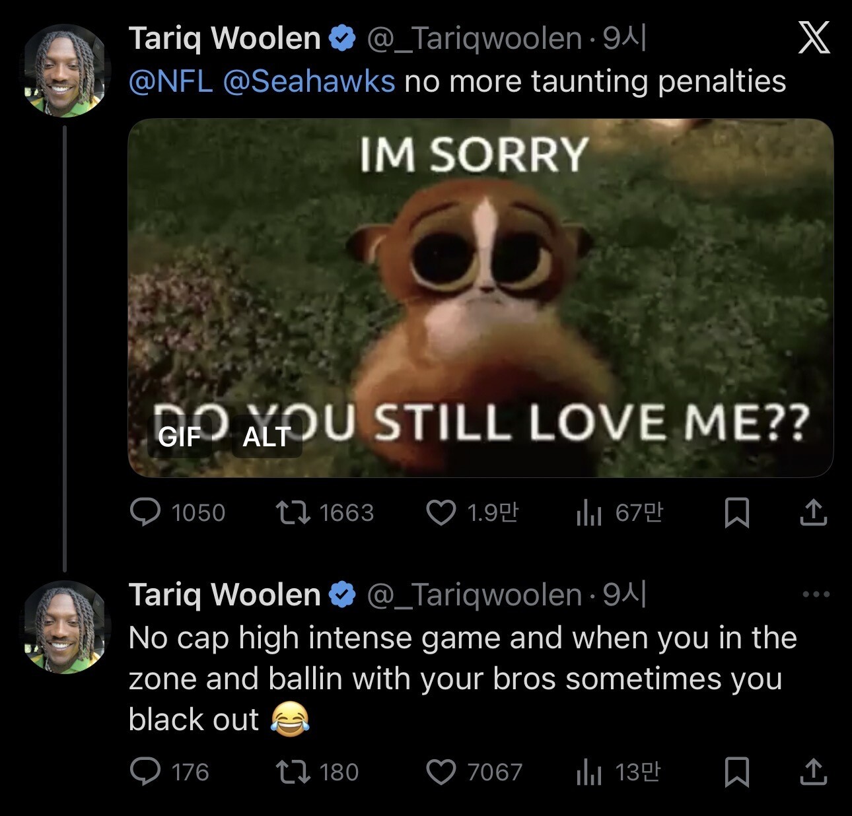
Task: Click the X logo at top right
Action: [x=814, y=38]
